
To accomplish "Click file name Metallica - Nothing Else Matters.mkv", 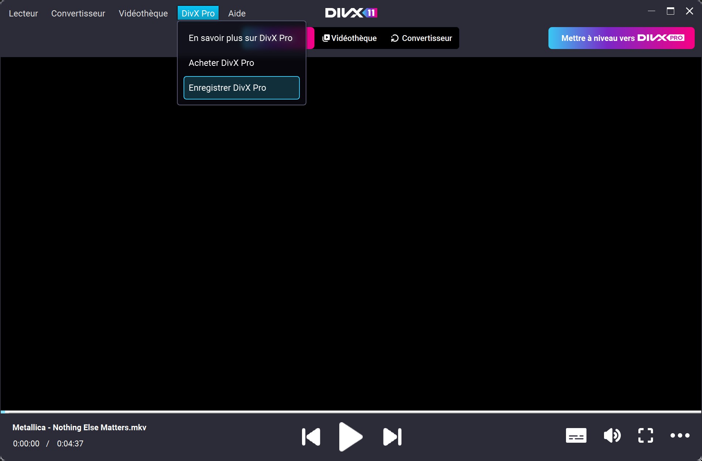I will pos(79,427).
